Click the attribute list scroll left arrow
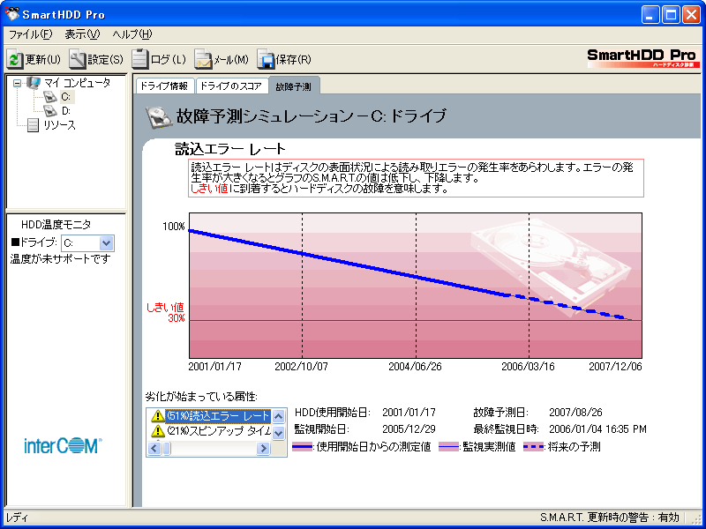706x529 pixels. click(154, 448)
